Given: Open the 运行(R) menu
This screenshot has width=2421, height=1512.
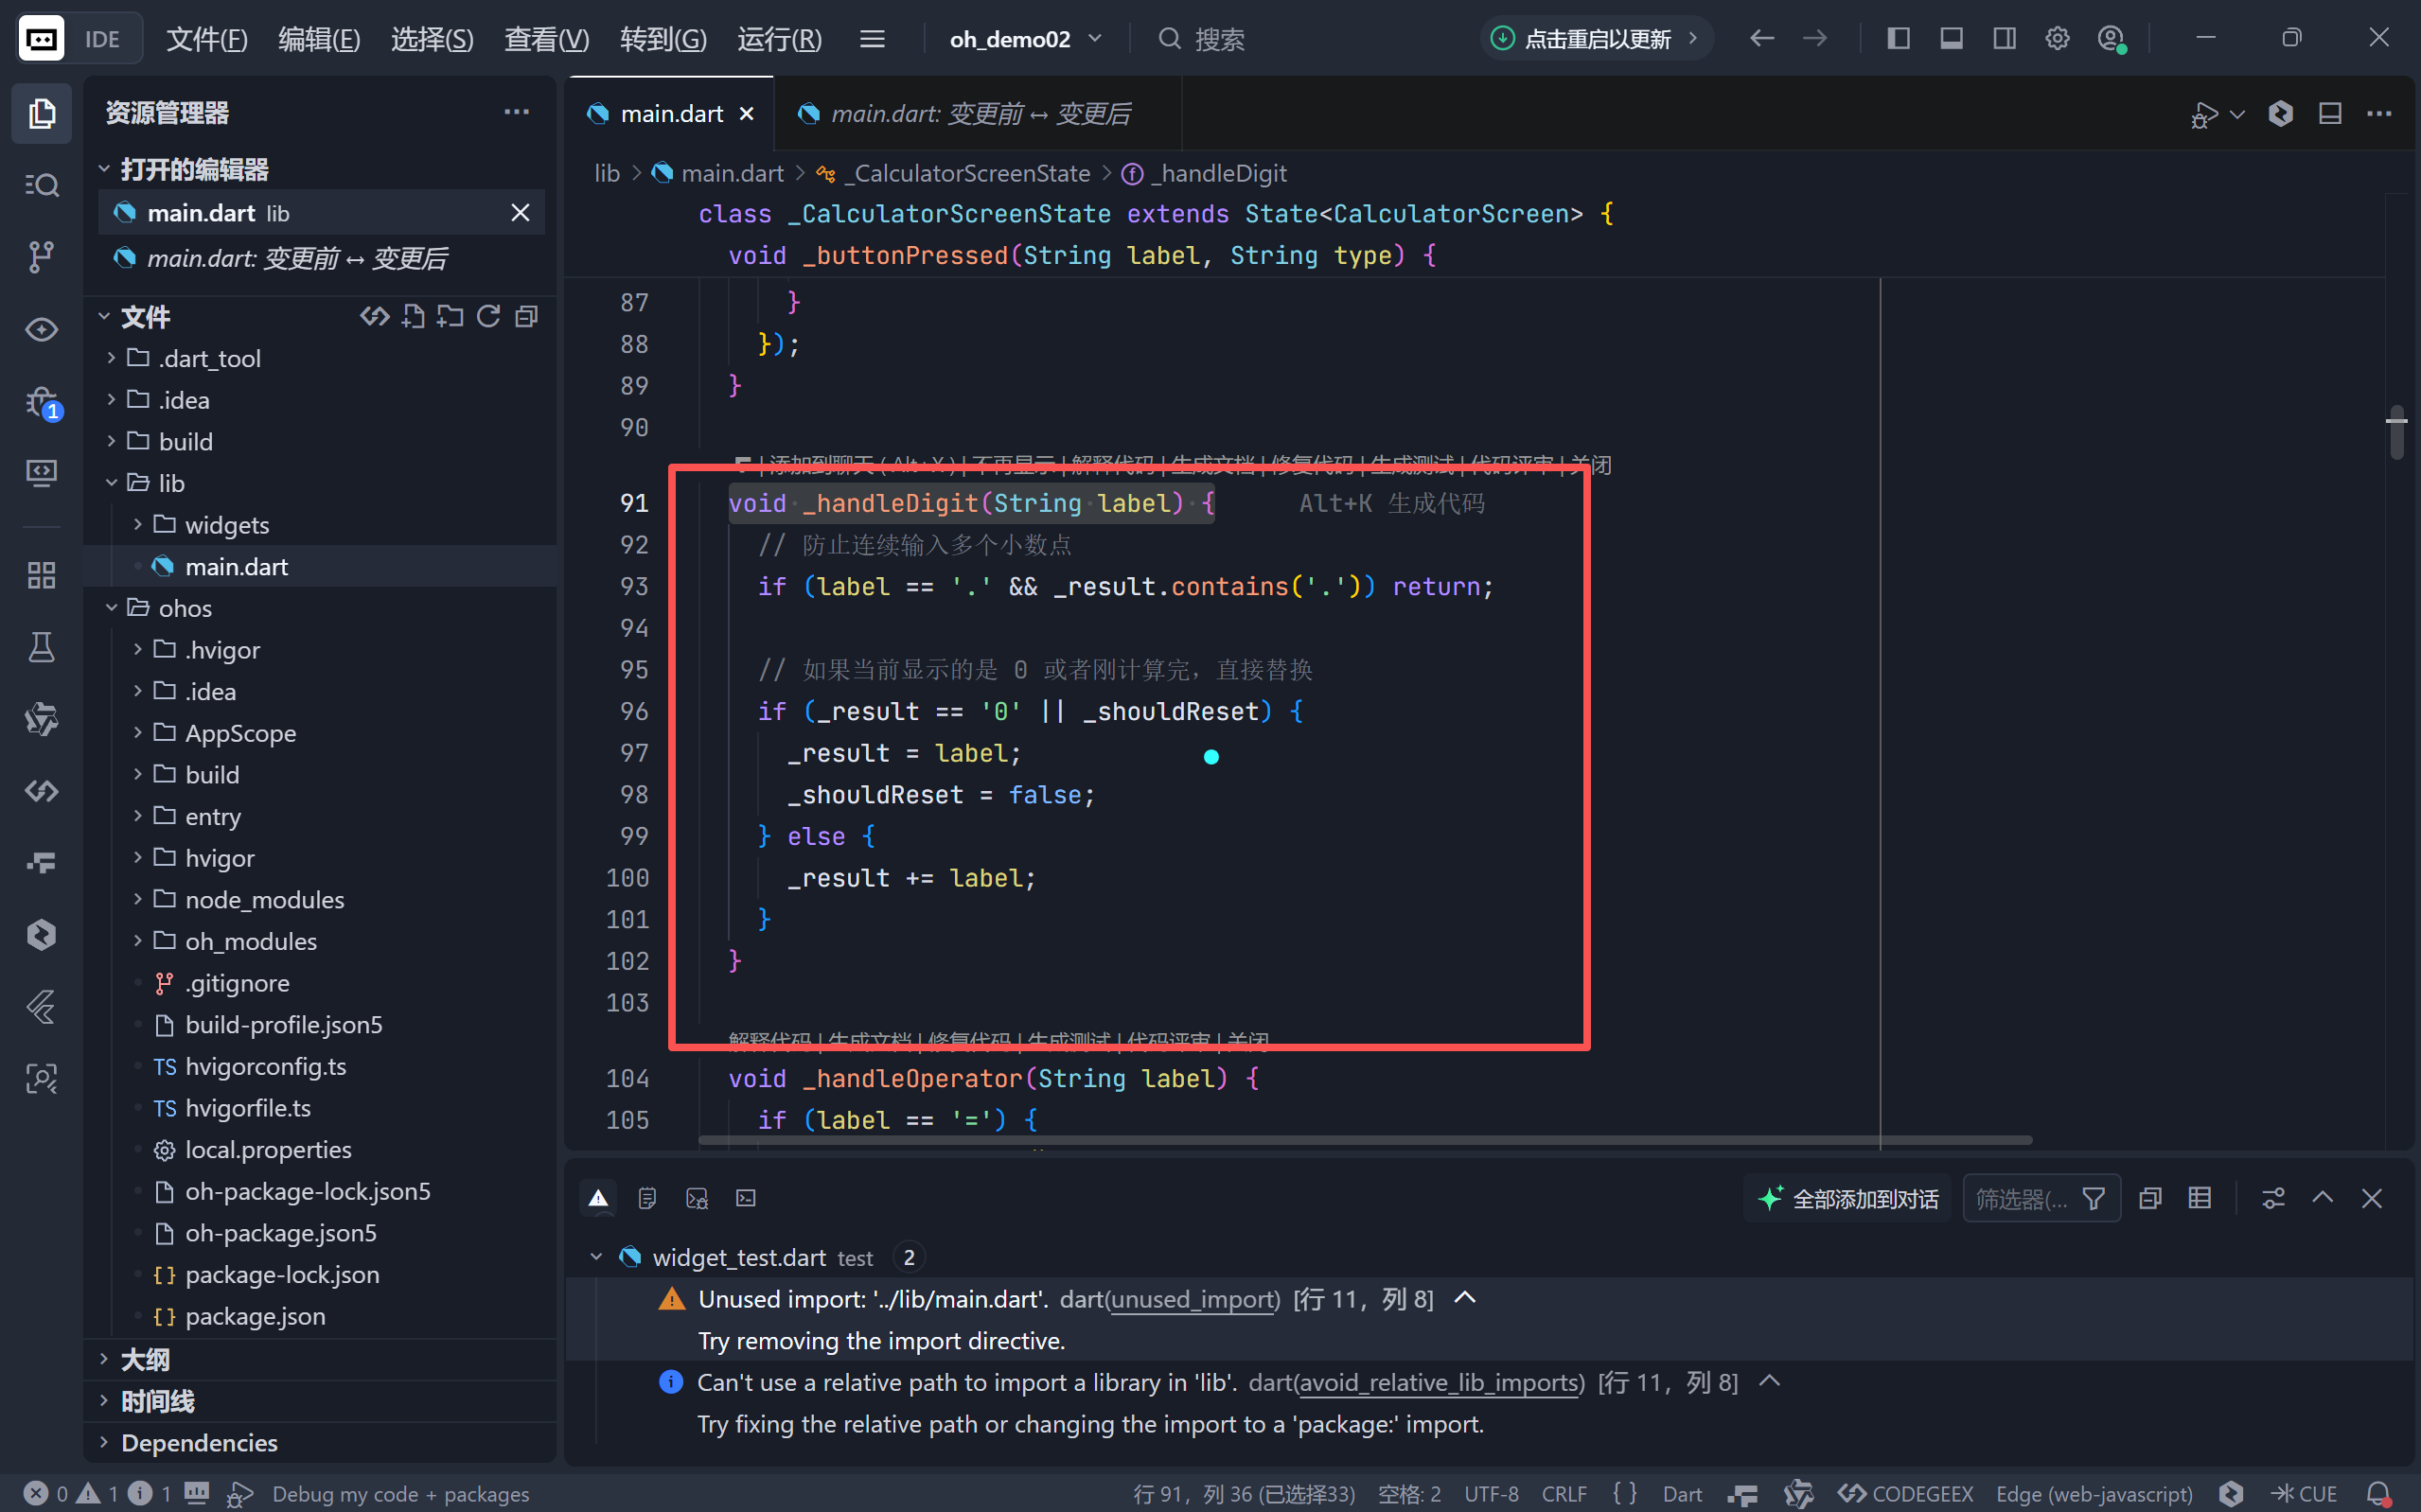Looking at the screenshot, I should coord(779,39).
